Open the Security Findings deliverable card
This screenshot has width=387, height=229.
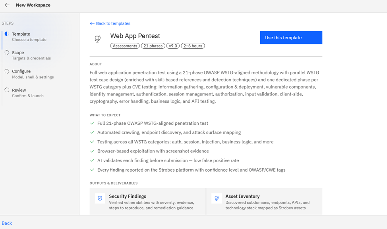(147, 202)
